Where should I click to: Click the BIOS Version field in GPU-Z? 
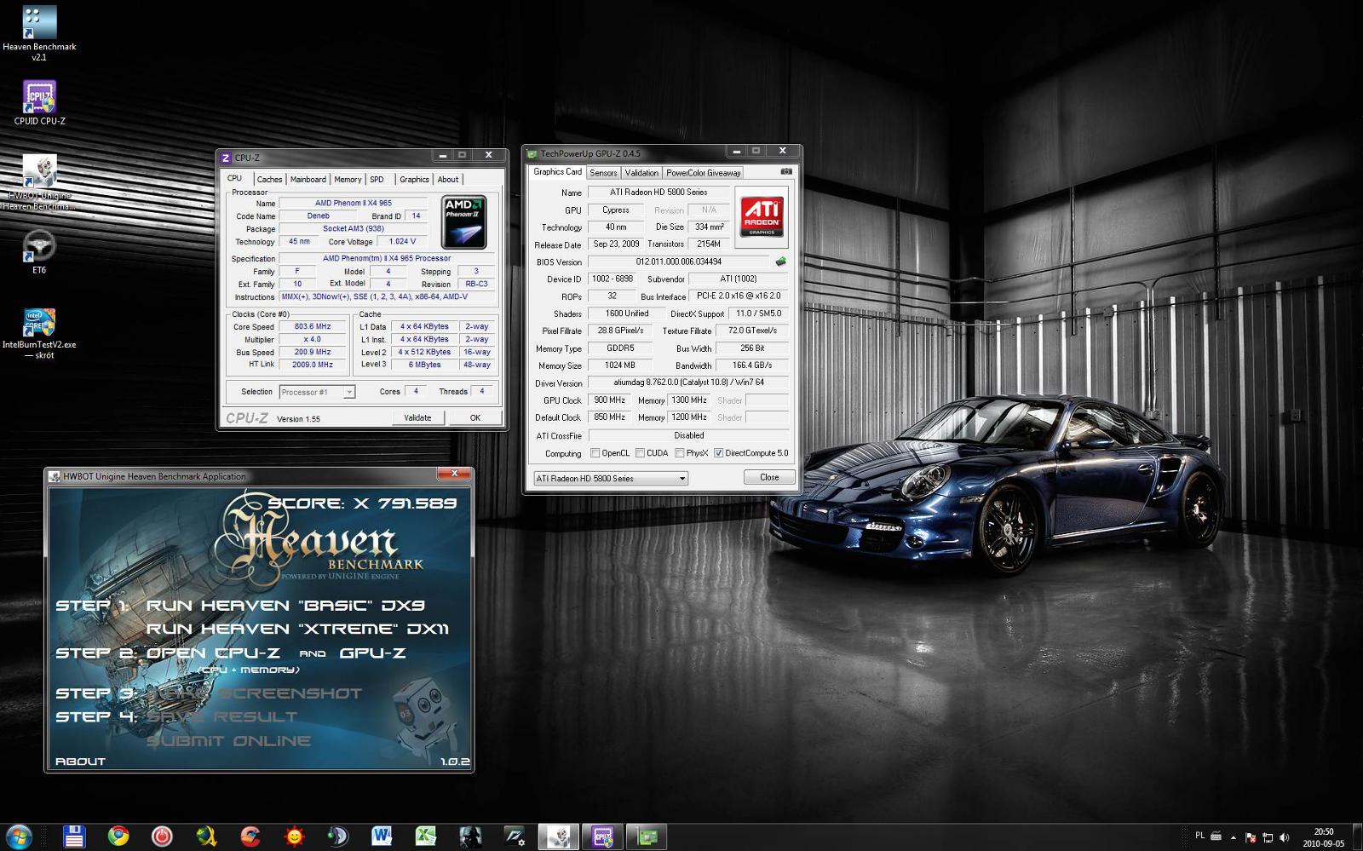coord(679,262)
